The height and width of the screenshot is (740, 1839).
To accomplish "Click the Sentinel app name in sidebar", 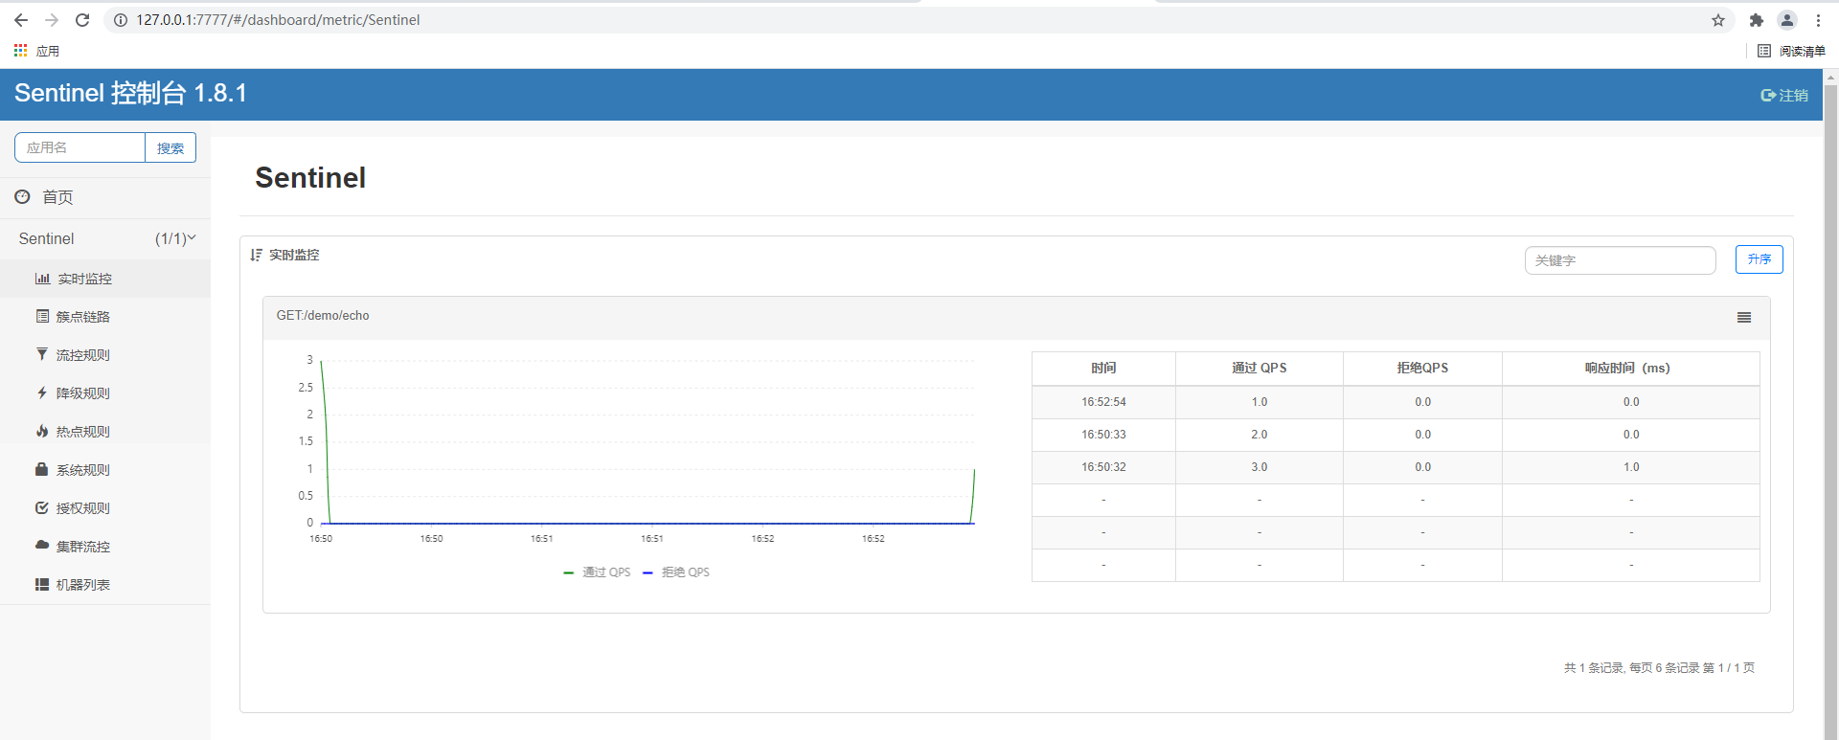I will [x=46, y=238].
